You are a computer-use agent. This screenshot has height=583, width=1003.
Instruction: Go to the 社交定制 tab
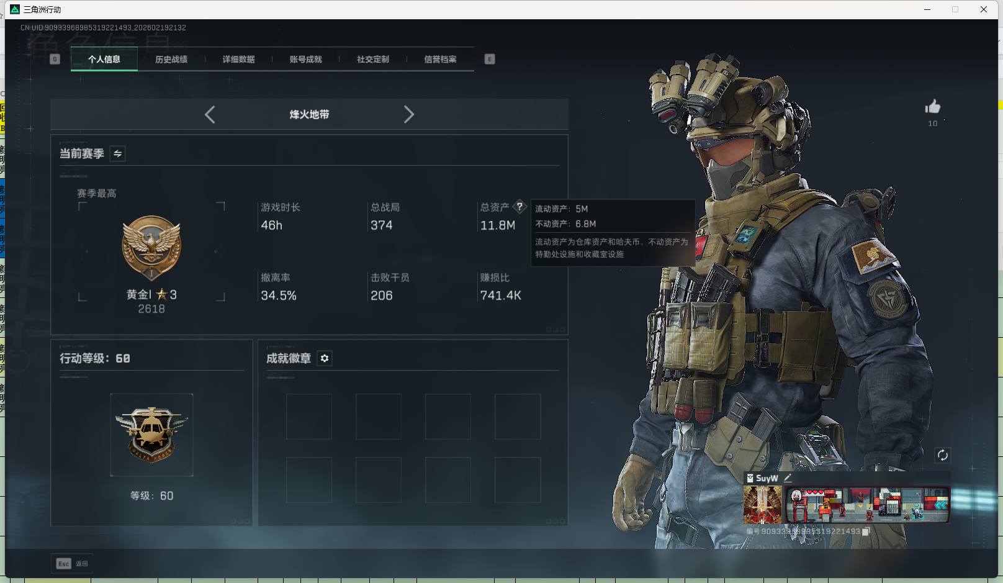[373, 60]
